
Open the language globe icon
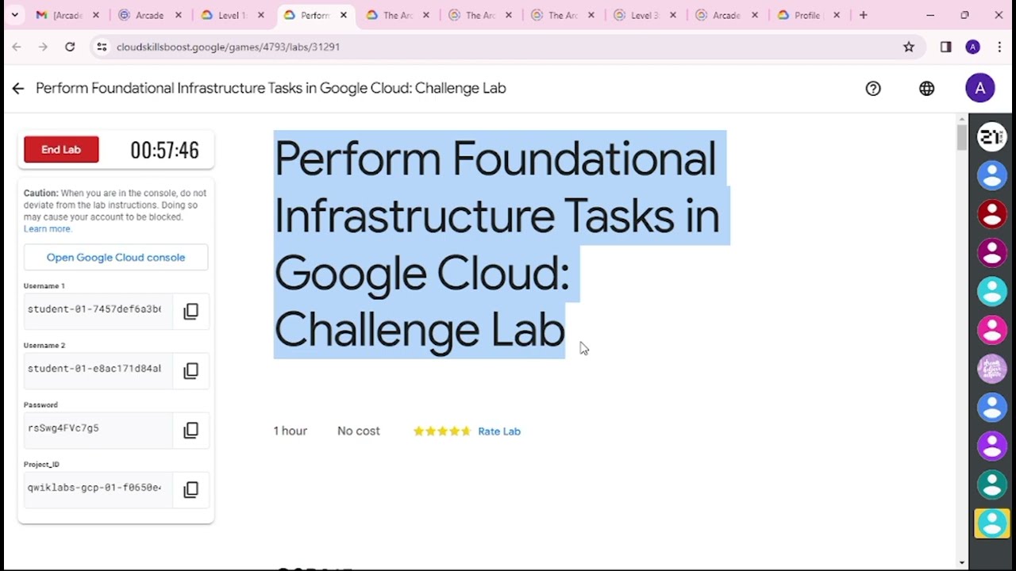[926, 88]
